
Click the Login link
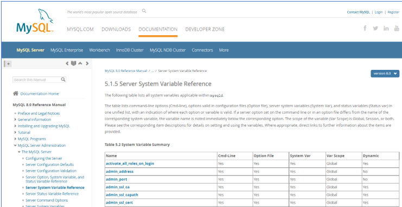[379, 12]
